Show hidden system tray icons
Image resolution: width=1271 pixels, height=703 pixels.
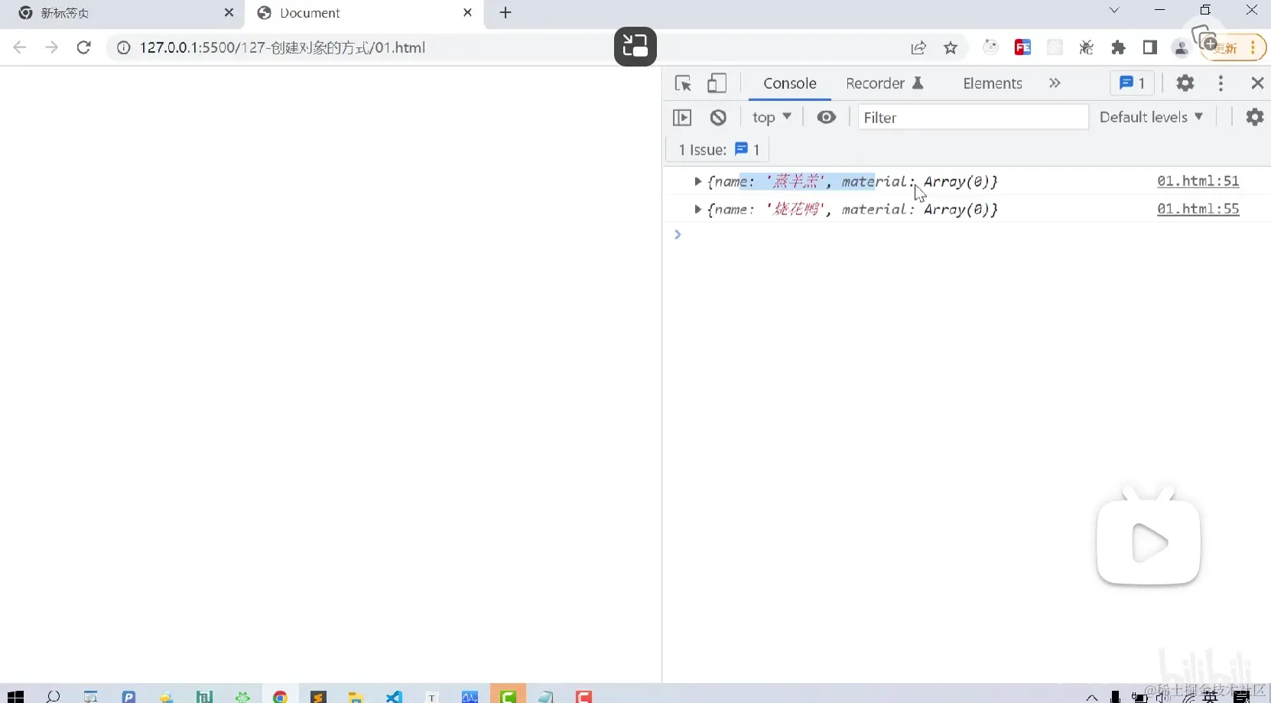click(1092, 696)
